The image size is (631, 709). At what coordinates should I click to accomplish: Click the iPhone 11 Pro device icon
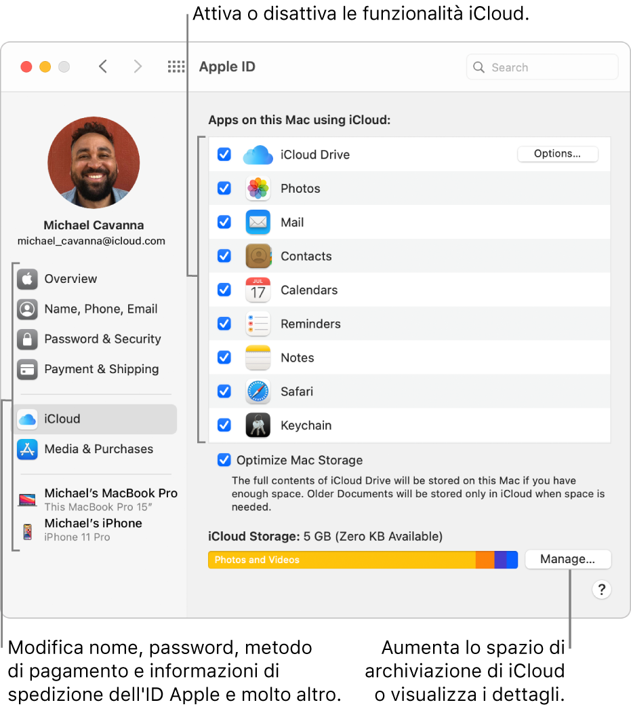click(x=28, y=532)
